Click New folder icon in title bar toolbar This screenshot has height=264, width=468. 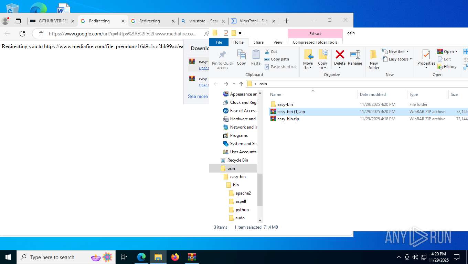[x=234, y=33]
